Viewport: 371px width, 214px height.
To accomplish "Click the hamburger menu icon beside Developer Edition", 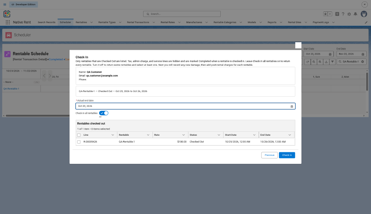I will [x=5, y=4].
